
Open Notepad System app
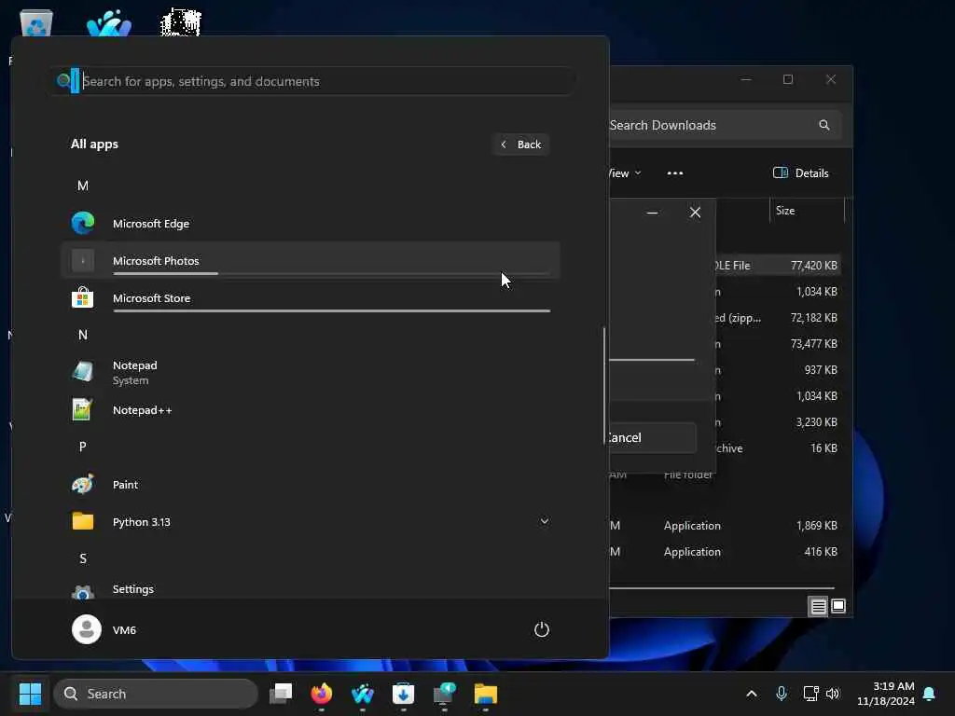point(310,373)
